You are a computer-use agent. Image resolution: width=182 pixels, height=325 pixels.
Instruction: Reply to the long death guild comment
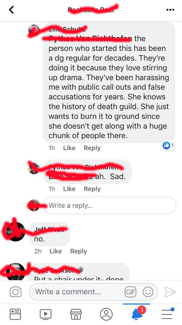92,148
